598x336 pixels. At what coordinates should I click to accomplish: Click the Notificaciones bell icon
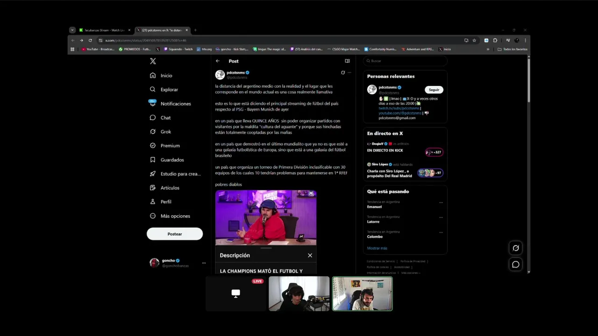[x=153, y=104]
